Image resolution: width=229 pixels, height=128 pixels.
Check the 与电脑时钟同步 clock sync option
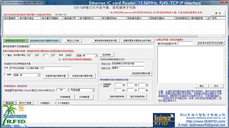click(x=101, y=85)
